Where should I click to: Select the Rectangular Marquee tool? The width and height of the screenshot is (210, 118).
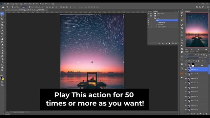pos(2,16)
